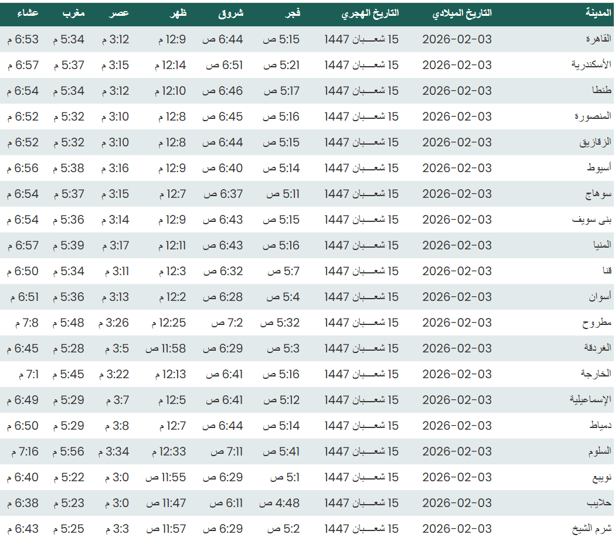Click the التاريخ الهجري column header
This screenshot has height=541, width=615.
[370, 13]
